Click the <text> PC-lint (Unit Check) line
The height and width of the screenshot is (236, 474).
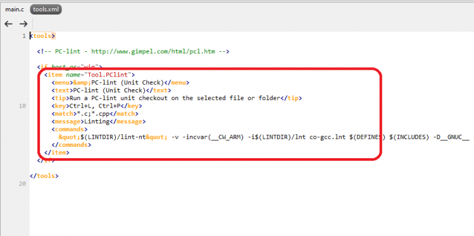(x=111, y=90)
